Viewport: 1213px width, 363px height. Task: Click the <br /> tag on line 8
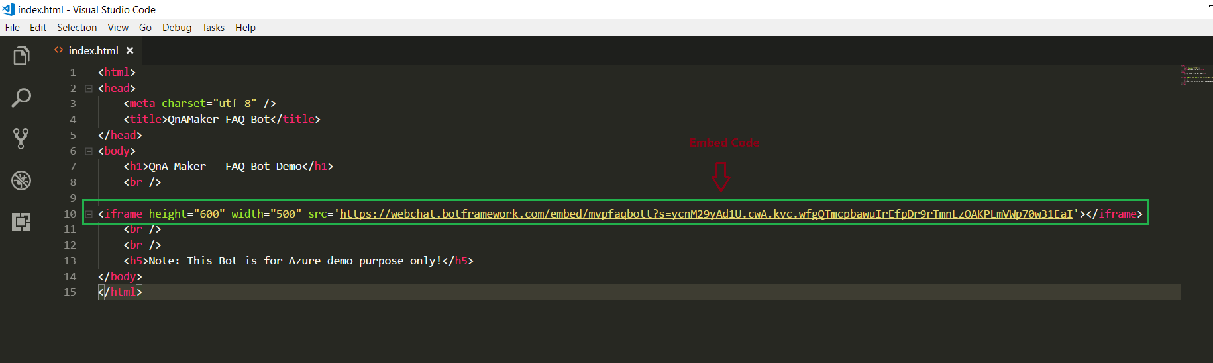coord(142,182)
